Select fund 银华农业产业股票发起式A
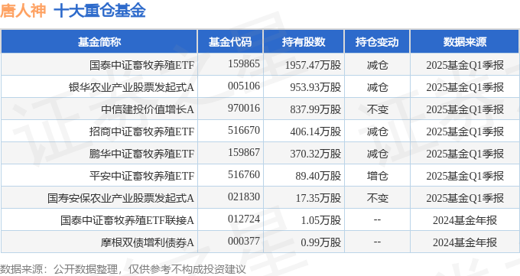This screenshot has width=520, height=276. (x=132, y=87)
